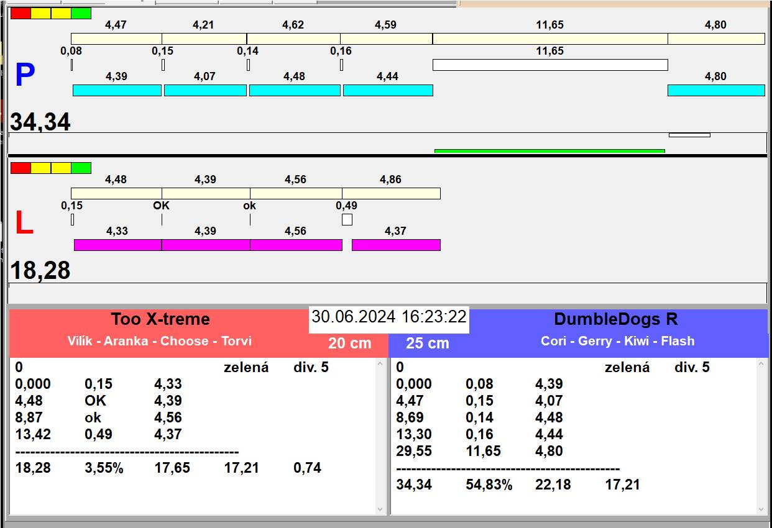Screen dimensions: 772x528
Task: Click the 34,34 total time of lane P
Action: coord(40,122)
